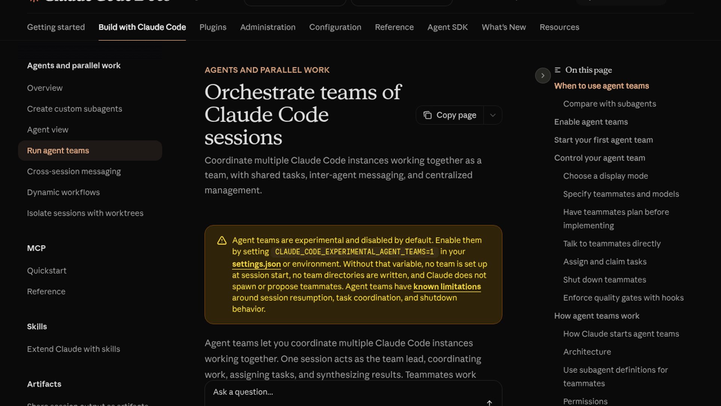Jump to Specify teammates and models
The image size is (721, 406).
(621, 194)
